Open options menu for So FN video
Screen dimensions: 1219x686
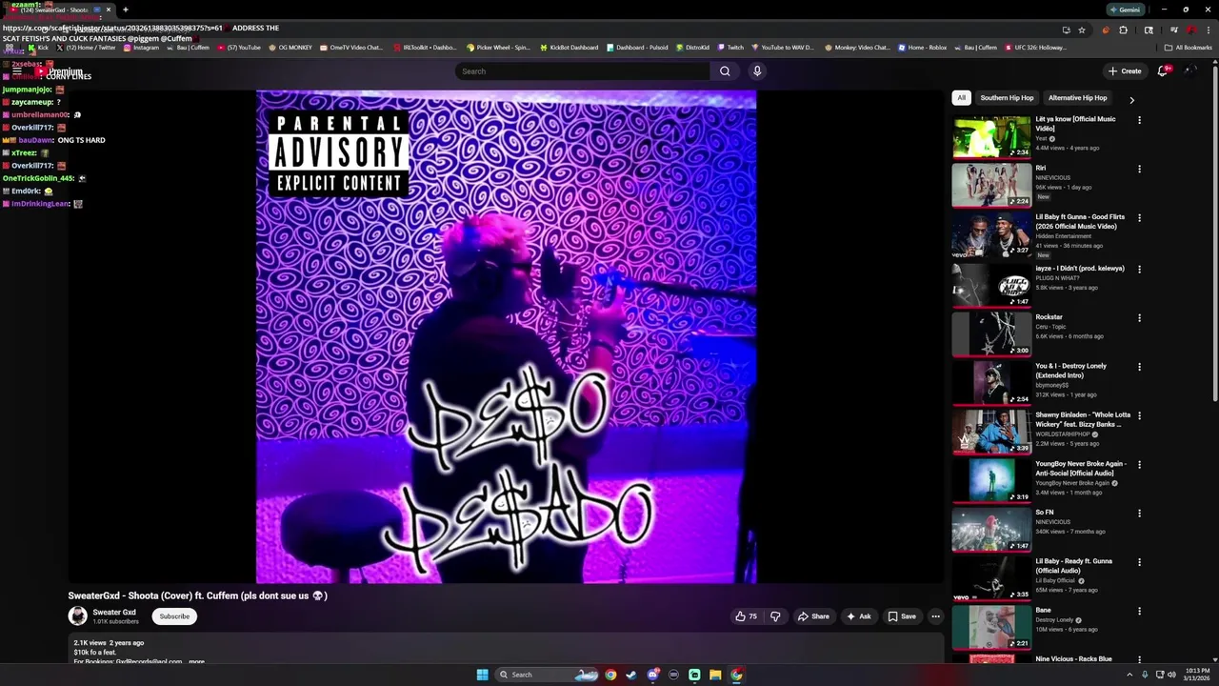1139,514
